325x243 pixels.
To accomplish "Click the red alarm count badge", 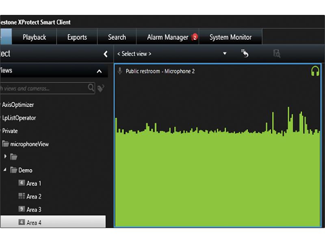I will tap(195, 37).
